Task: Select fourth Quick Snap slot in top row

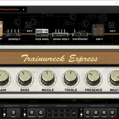Action: coord(68,111)
